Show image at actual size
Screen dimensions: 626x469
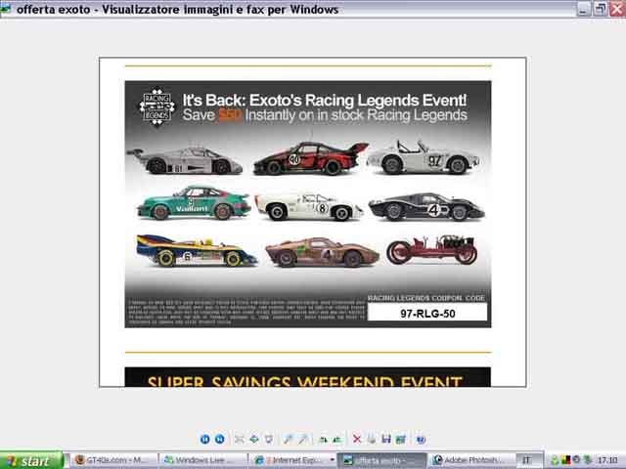pos(254,439)
